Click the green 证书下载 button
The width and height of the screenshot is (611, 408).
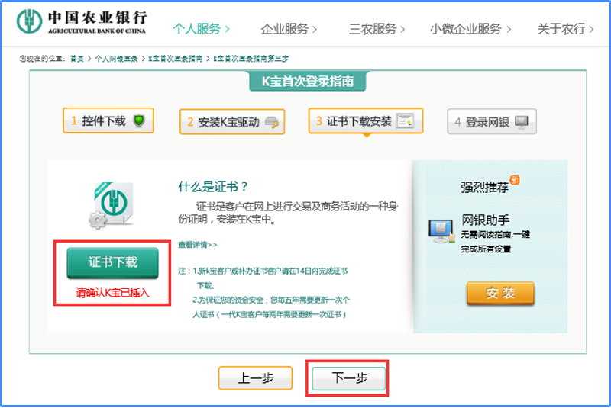[112, 263]
